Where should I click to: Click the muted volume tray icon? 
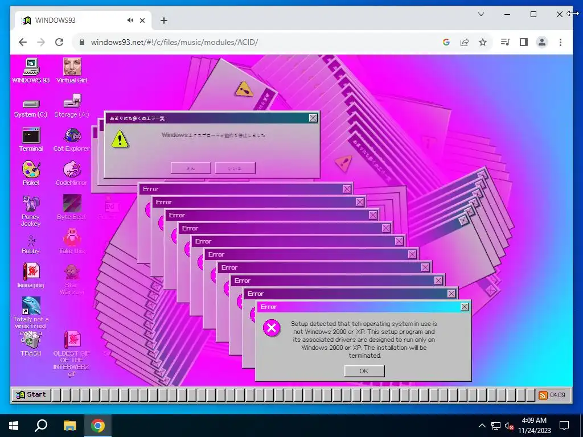[x=509, y=426]
